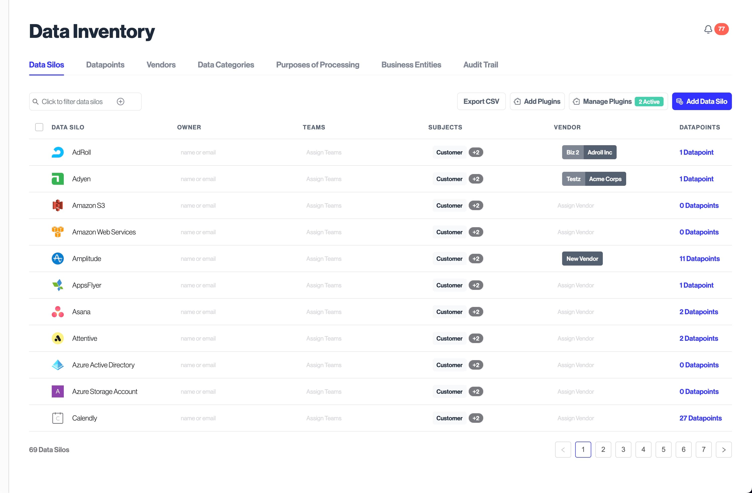Select all rows with header checkbox

click(39, 127)
